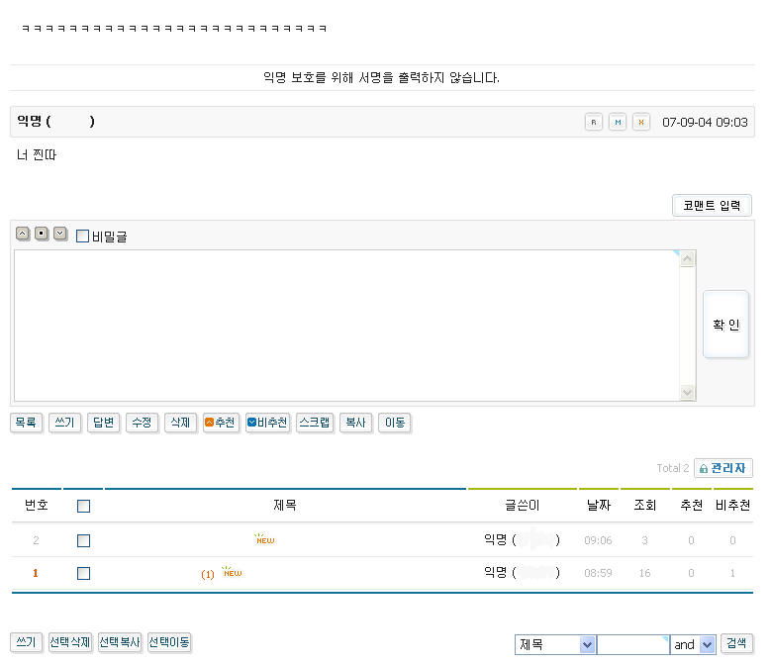Sort by 글쓴이 column header
Viewport: 771px width, 664px height.
click(x=523, y=506)
